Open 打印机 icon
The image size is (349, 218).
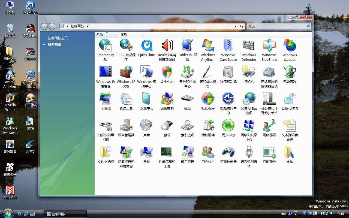click(249, 74)
